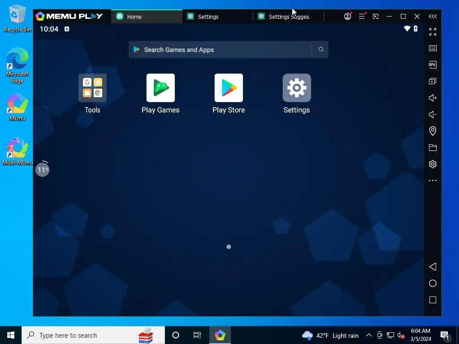Click the muted volume tray icon
This screenshot has width=459, height=344.
tap(401, 335)
